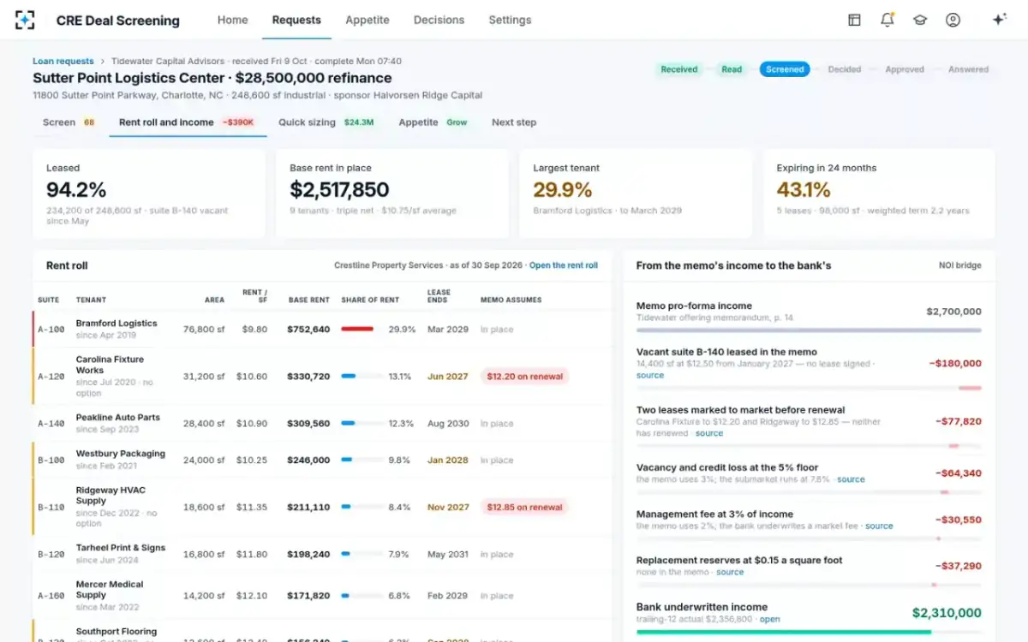
Task: Click the $12.20 on renewal badge
Action: tap(523, 376)
